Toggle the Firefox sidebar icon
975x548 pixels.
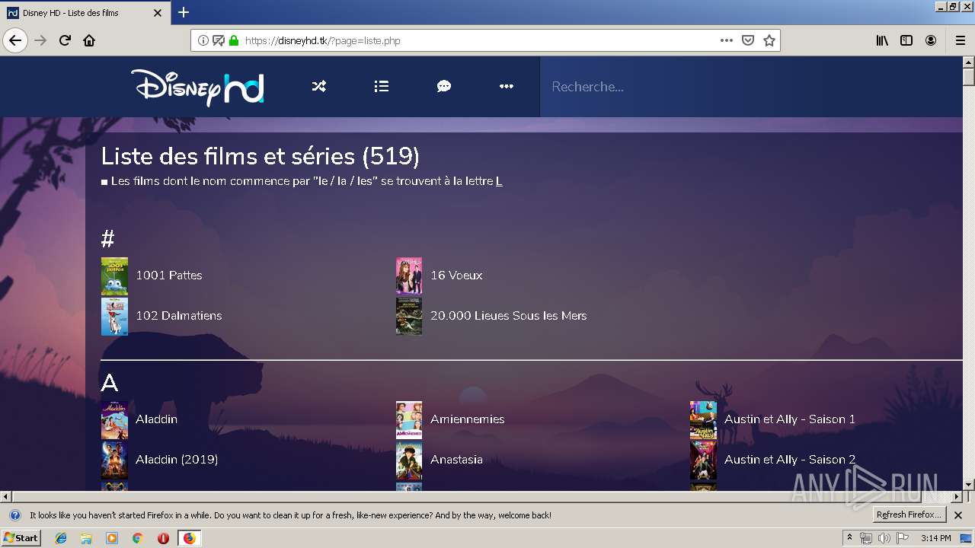point(906,40)
